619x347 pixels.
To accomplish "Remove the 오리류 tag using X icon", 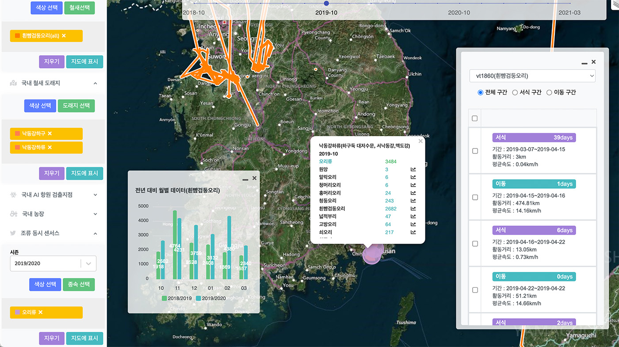I will point(41,312).
